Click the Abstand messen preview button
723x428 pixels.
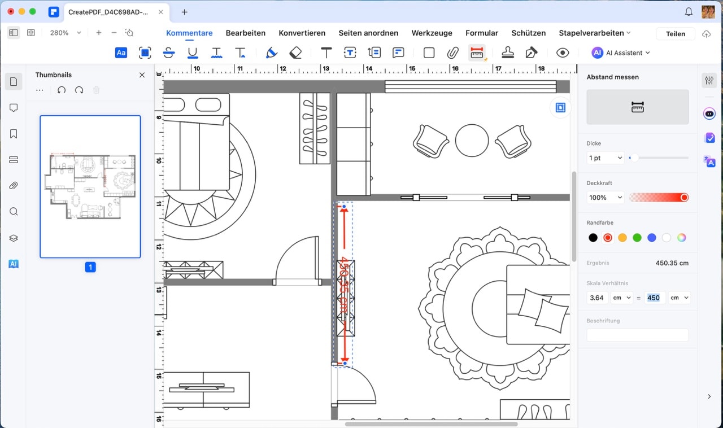click(x=637, y=107)
